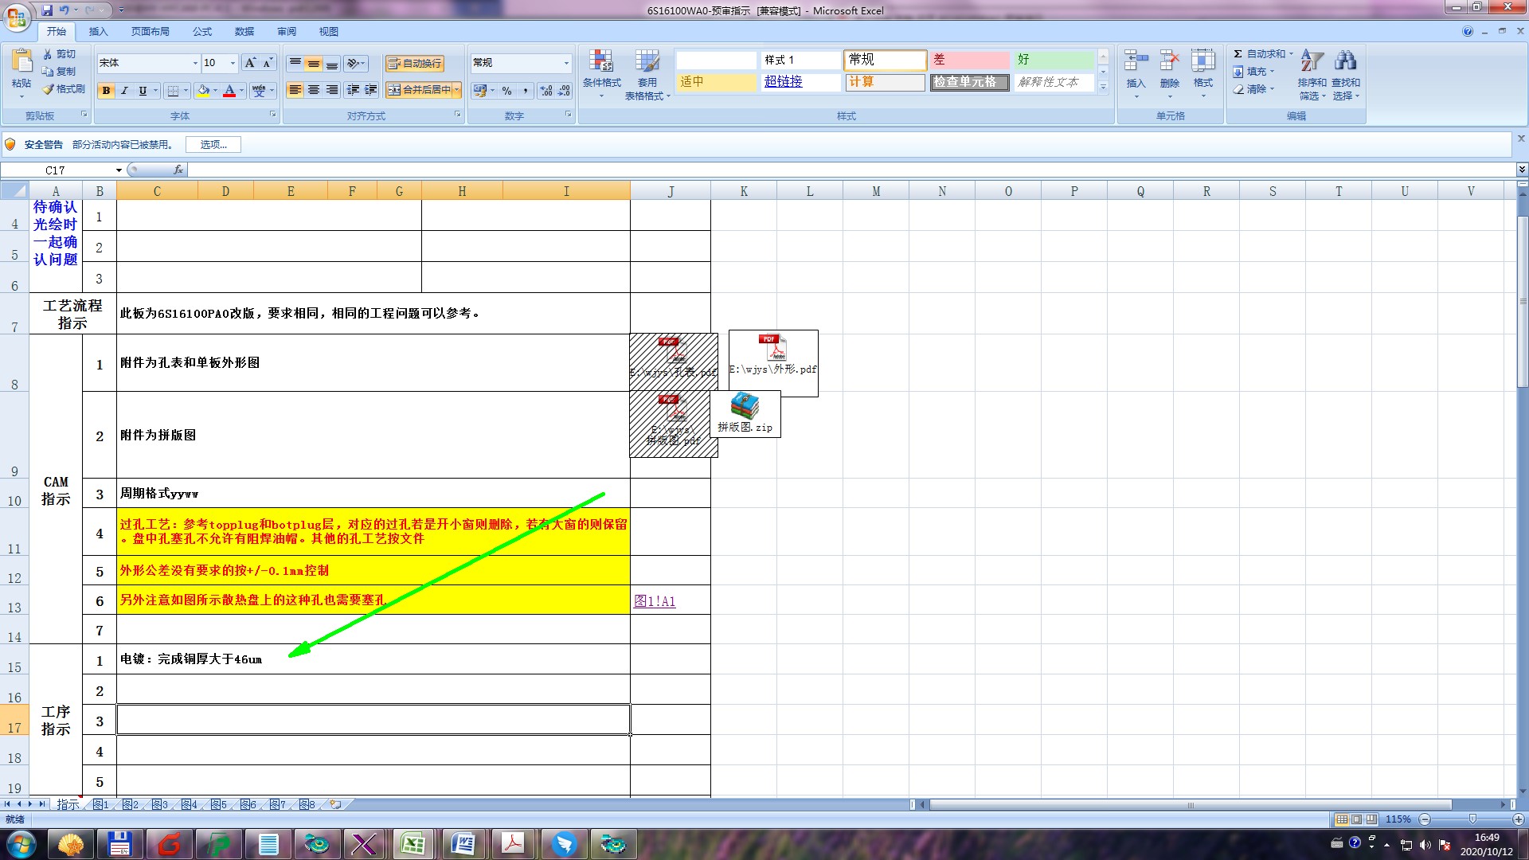Click the Save icon in quick access toolbar
Image resolution: width=1529 pixels, height=860 pixels.
pyautogui.click(x=47, y=10)
